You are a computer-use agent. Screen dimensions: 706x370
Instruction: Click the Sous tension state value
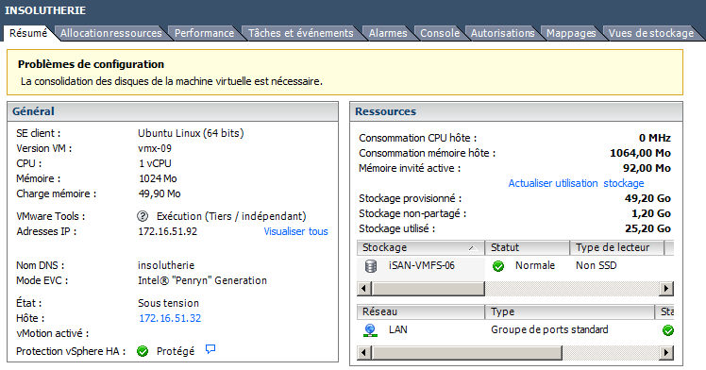pos(168,303)
